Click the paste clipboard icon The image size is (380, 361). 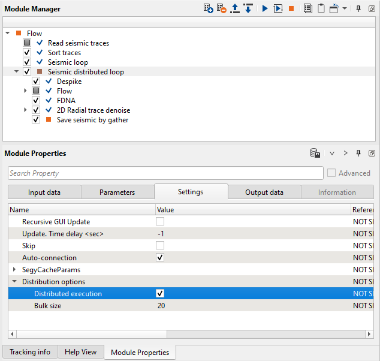[x=321, y=9]
